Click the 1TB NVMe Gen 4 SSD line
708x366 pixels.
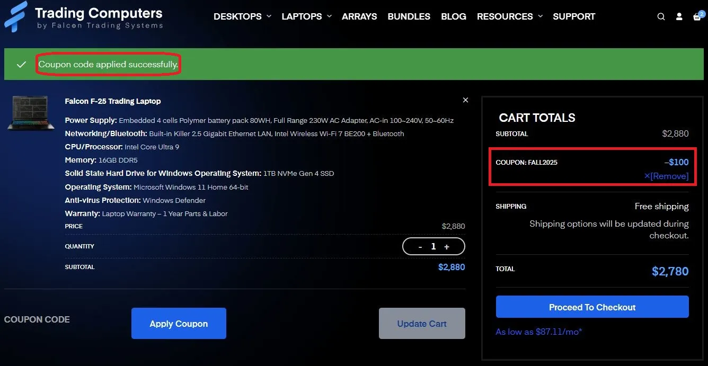199,173
